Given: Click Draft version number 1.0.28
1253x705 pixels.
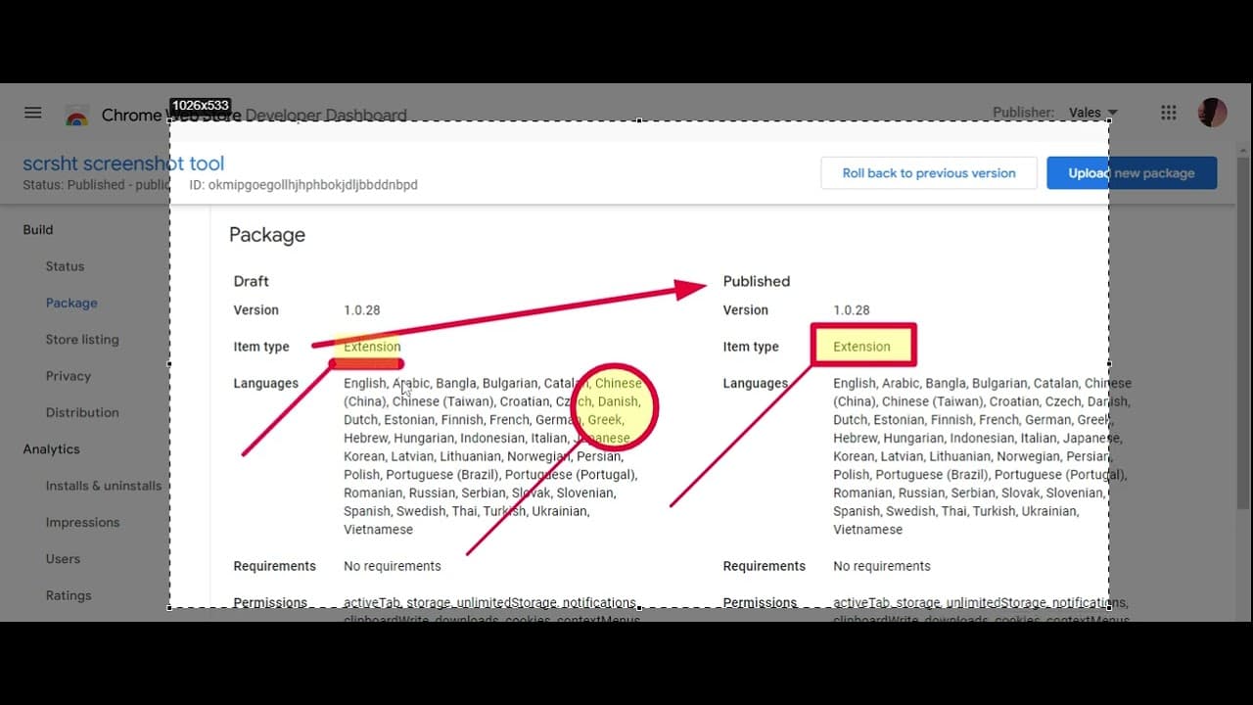Looking at the screenshot, I should pyautogui.click(x=362, y=309).
